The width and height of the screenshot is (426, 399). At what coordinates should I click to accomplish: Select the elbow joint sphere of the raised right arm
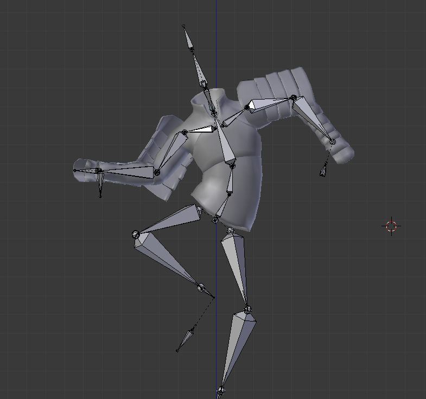click(294, 97)
